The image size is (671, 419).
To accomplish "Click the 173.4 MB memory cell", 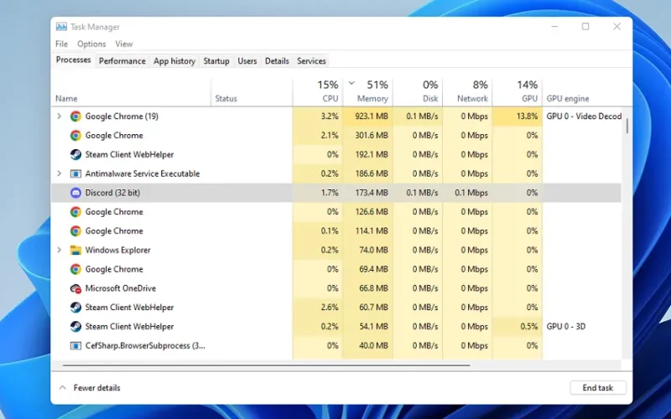I will [x=368, y=193].
